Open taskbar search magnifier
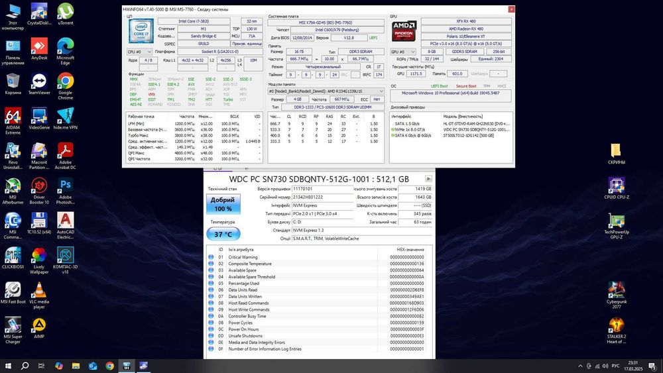 [25, 366]
